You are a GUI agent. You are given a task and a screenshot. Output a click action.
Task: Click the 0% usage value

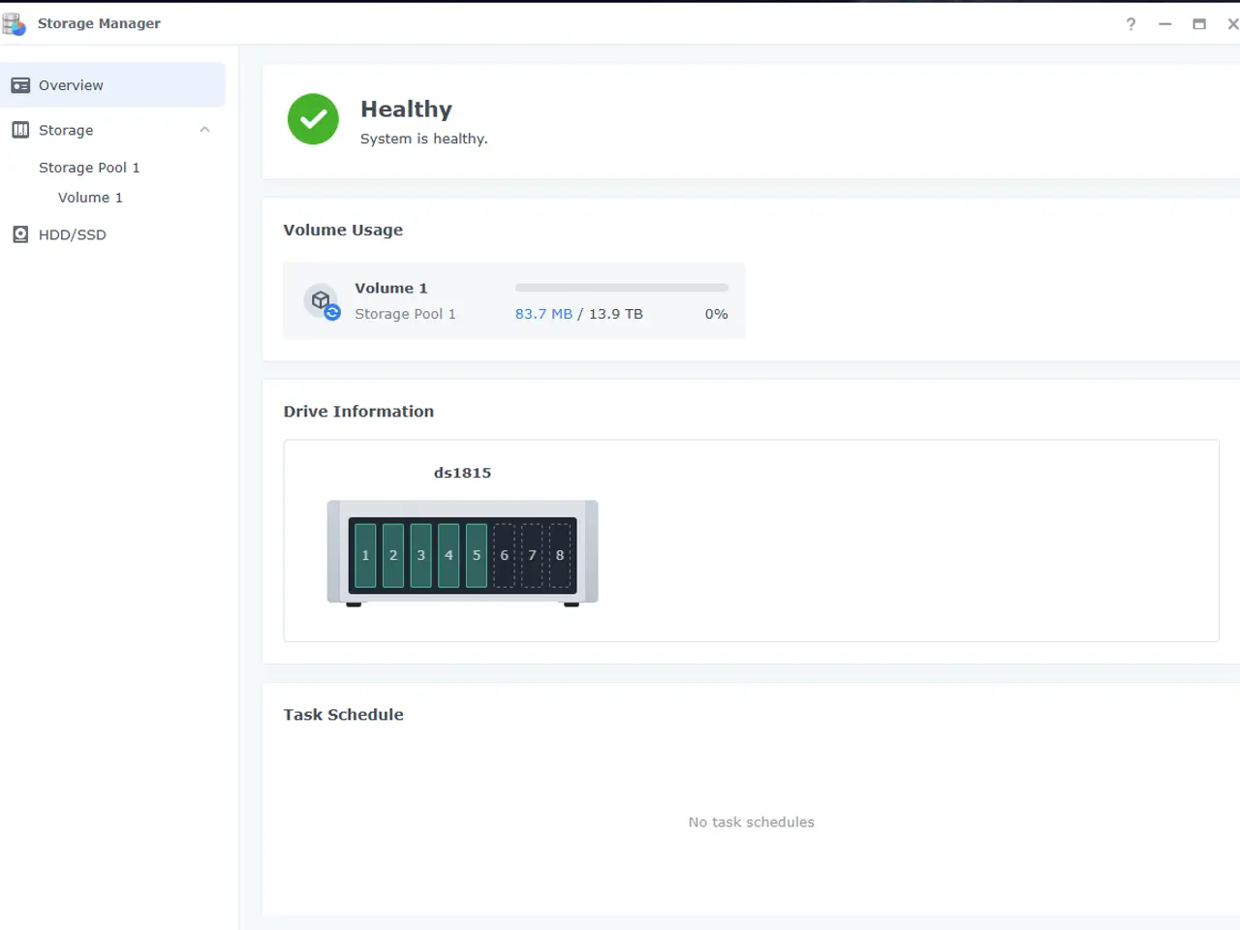[717, 314]
